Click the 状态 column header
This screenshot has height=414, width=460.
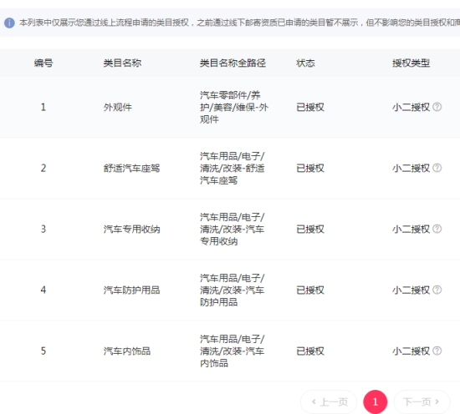[x=305, y=63]
